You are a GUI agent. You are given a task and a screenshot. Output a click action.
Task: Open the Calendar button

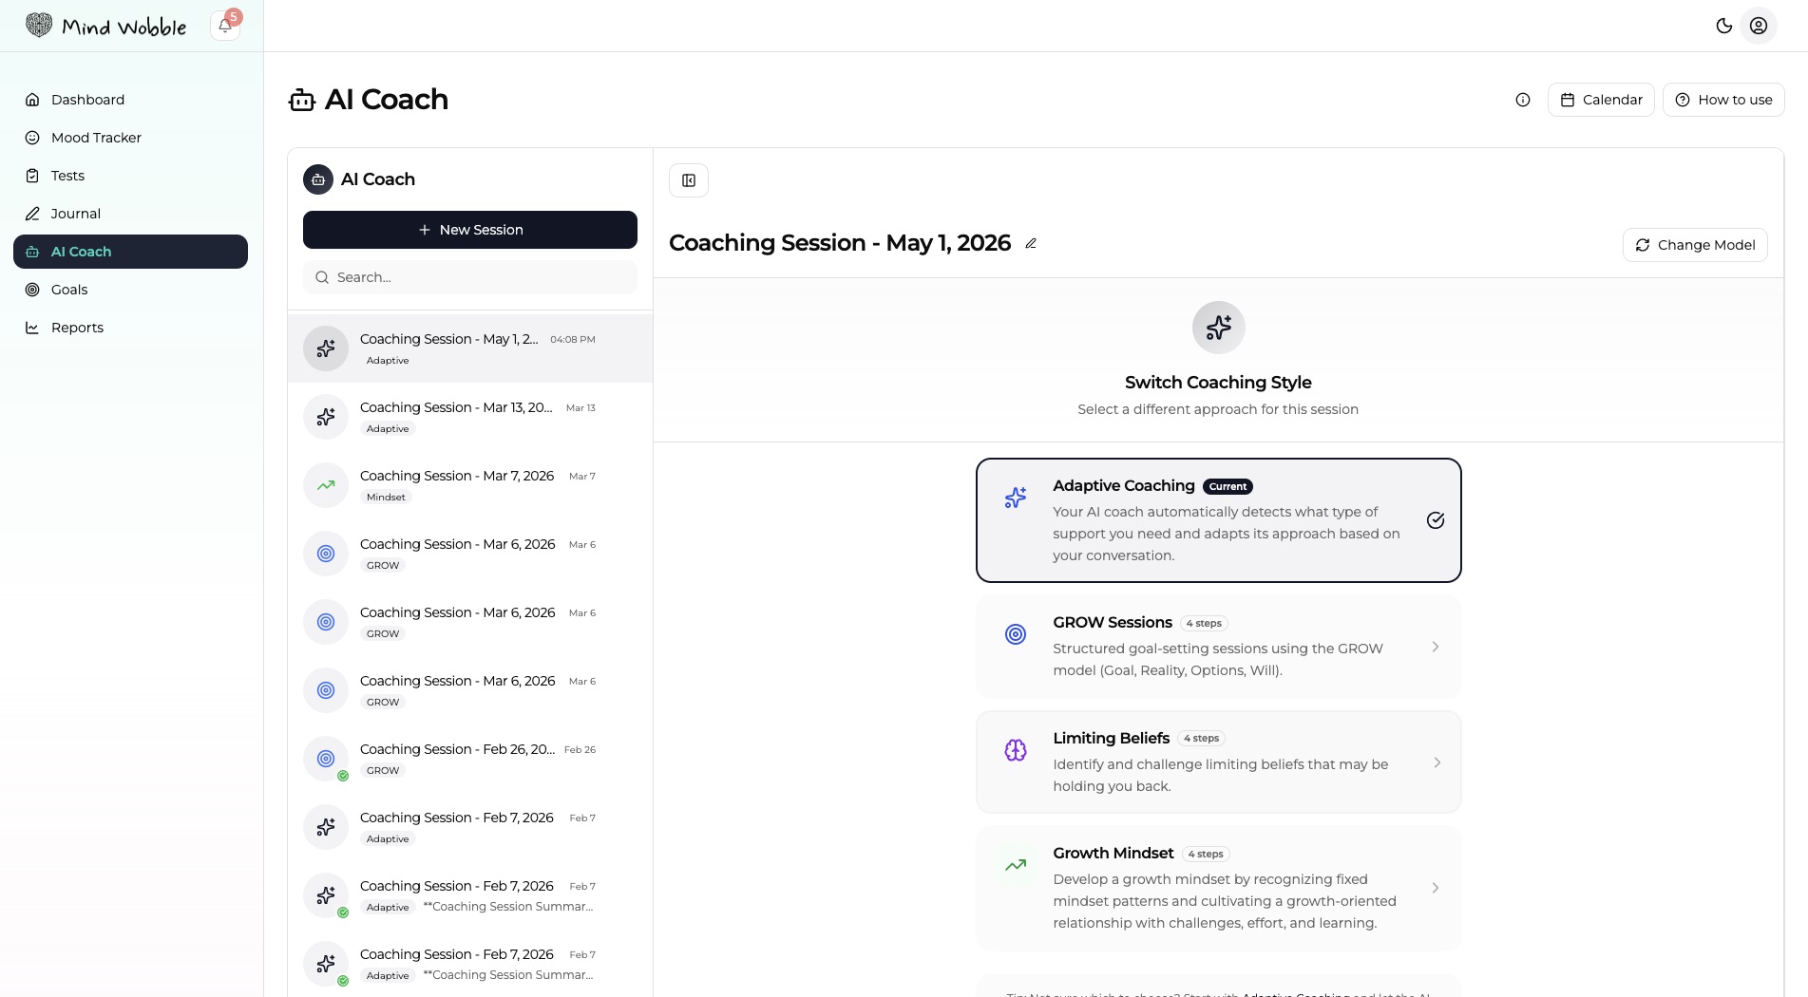click(x=1601, y=100)
